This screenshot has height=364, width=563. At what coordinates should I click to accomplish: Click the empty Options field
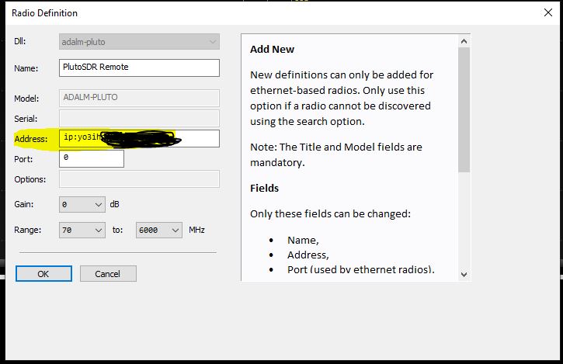coord(139,179)
